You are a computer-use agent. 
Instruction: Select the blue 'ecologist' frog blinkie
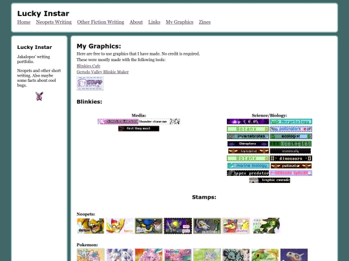click(x=291, y=136)
